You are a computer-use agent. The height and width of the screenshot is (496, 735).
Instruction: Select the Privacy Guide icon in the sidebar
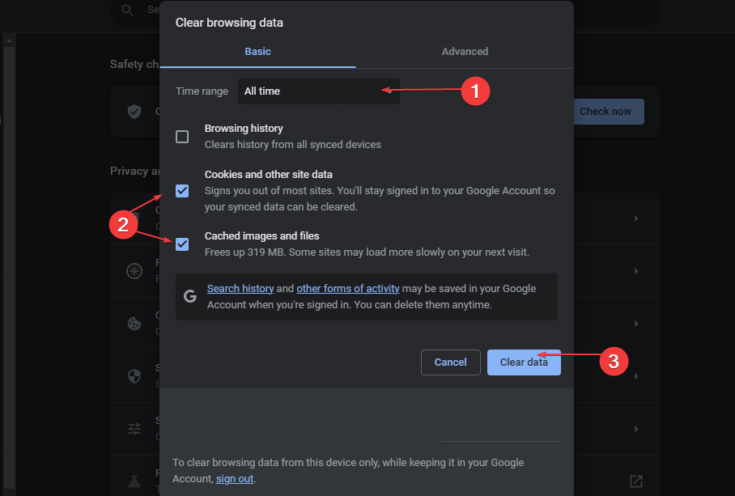(x=134, y=271)
